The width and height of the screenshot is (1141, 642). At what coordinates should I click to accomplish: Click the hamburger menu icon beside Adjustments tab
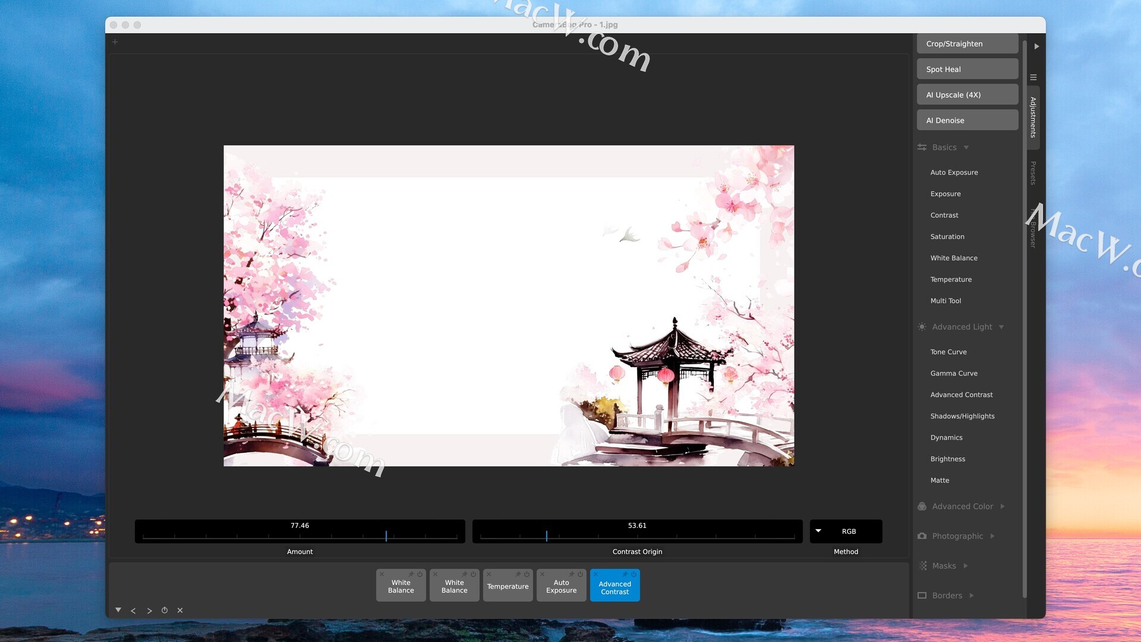click(1033, 77)
